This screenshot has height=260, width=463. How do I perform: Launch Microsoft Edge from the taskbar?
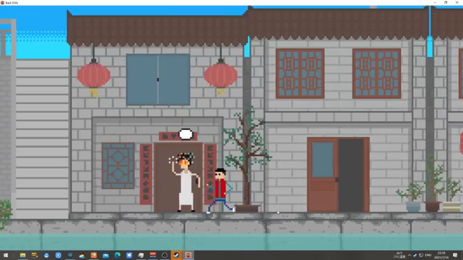117,255
